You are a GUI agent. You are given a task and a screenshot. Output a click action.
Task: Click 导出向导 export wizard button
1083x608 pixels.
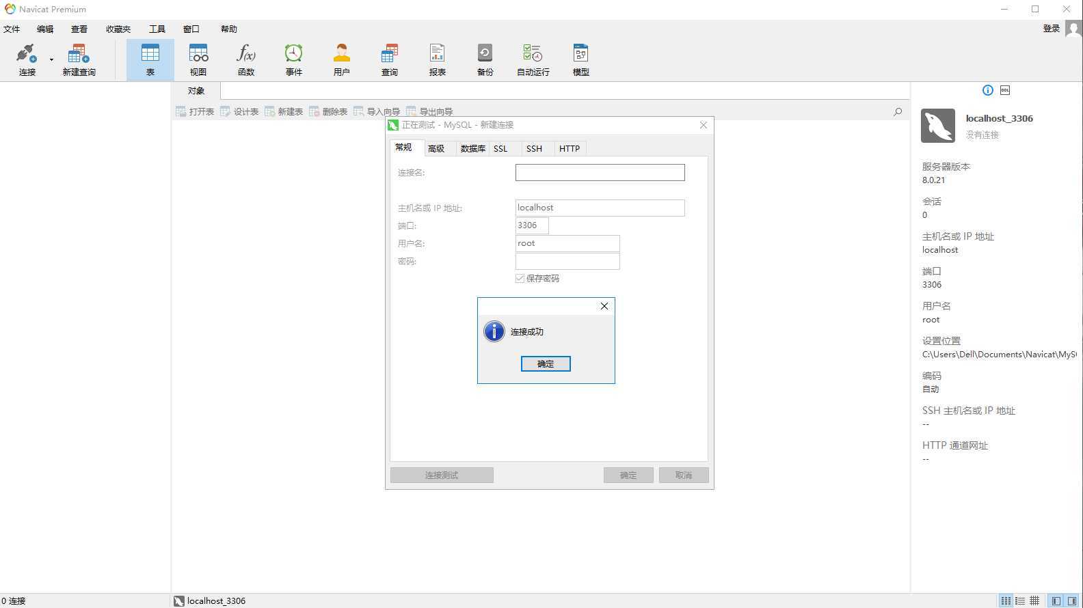pos(429,111)
